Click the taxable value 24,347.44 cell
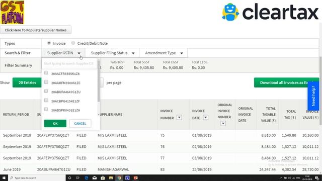Screen dimensions: 322x181 click(267, 169)
